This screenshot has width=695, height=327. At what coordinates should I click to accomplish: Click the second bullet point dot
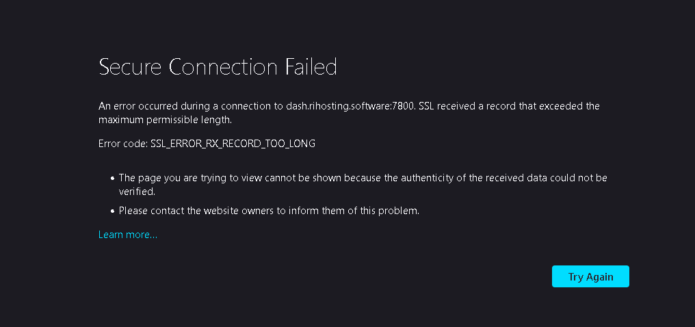pos(112,211)
